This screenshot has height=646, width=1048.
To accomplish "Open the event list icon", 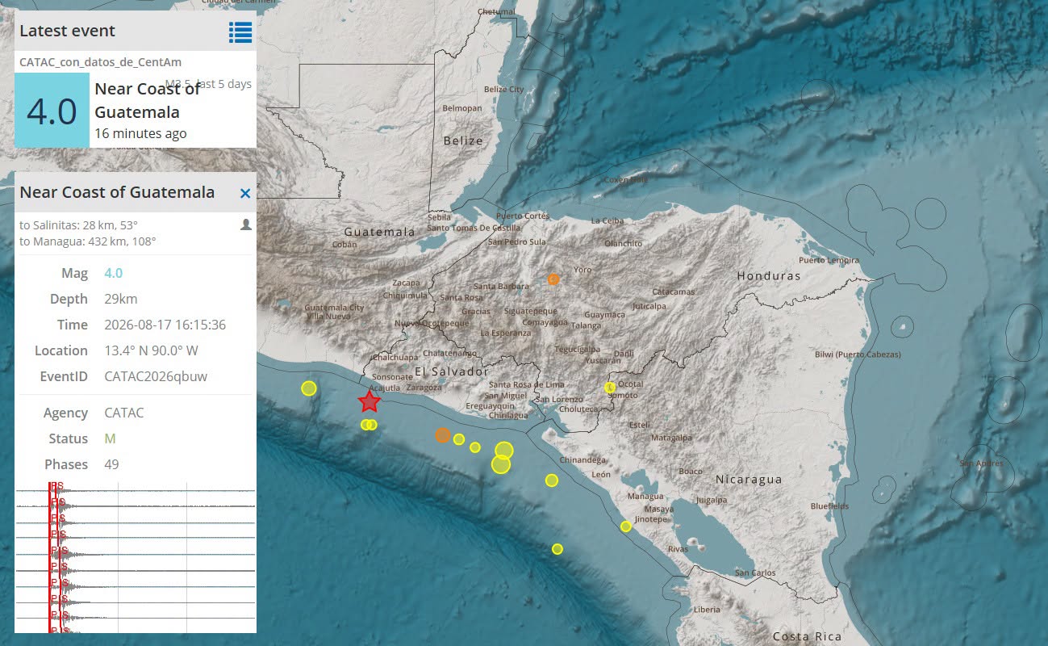I will 240,31.
